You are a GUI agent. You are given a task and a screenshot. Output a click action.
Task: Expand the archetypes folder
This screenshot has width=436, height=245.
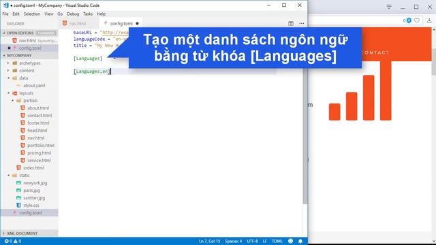point(8,63)
